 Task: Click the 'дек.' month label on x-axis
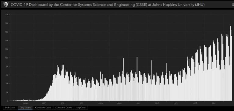(213, 103)
